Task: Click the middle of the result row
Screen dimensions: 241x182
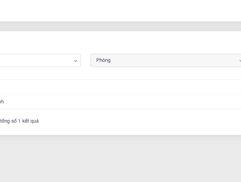Action: [121, 102]
